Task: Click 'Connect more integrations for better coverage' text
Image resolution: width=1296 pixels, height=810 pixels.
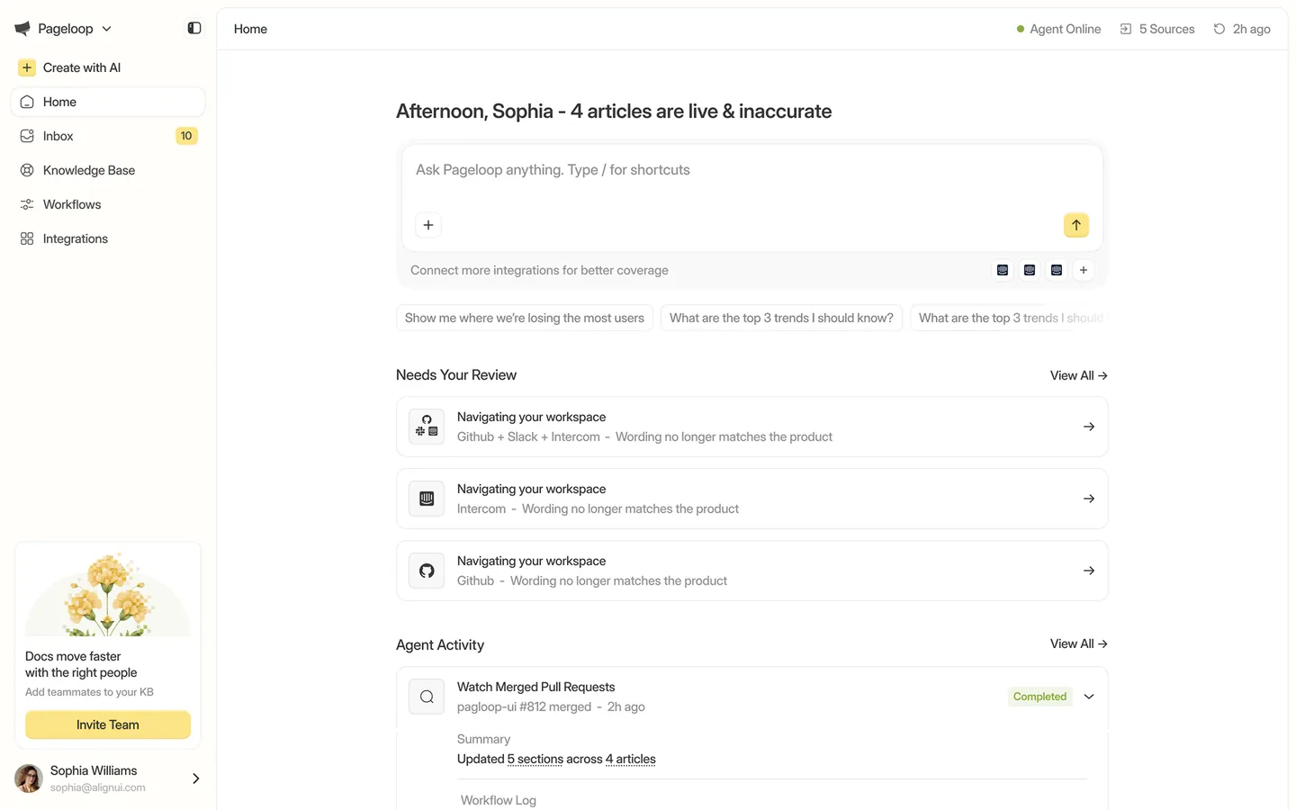Action: click(x=539, y=270)
